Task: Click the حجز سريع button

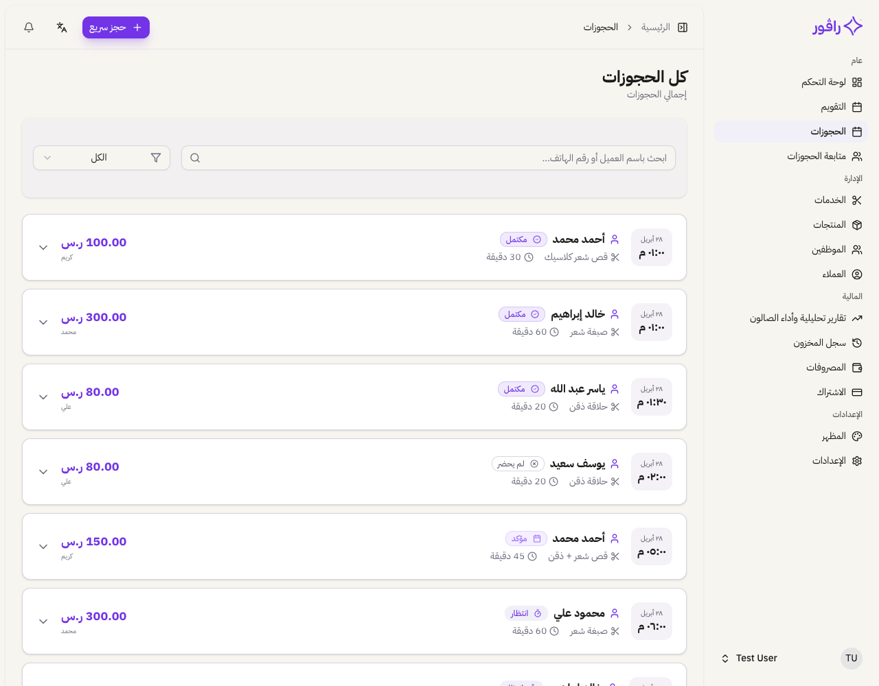Action: tap(115, 27)
